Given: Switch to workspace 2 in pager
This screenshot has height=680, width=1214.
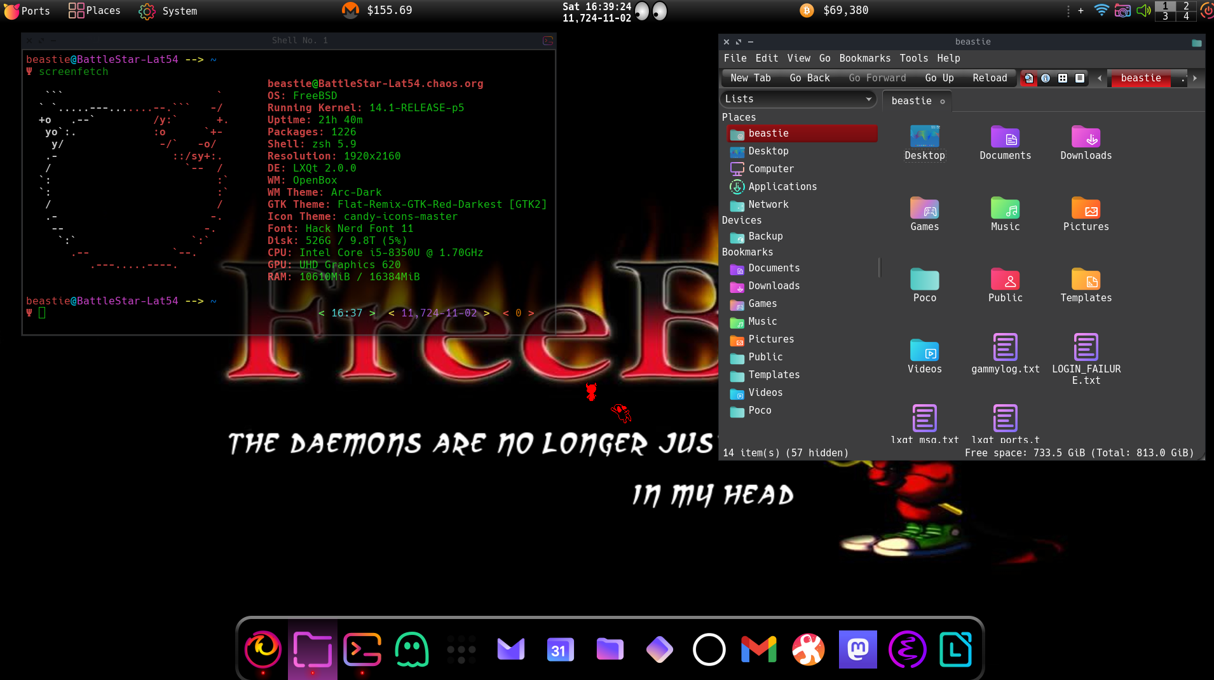Looking at the screenshot, I should (1186, 6).
